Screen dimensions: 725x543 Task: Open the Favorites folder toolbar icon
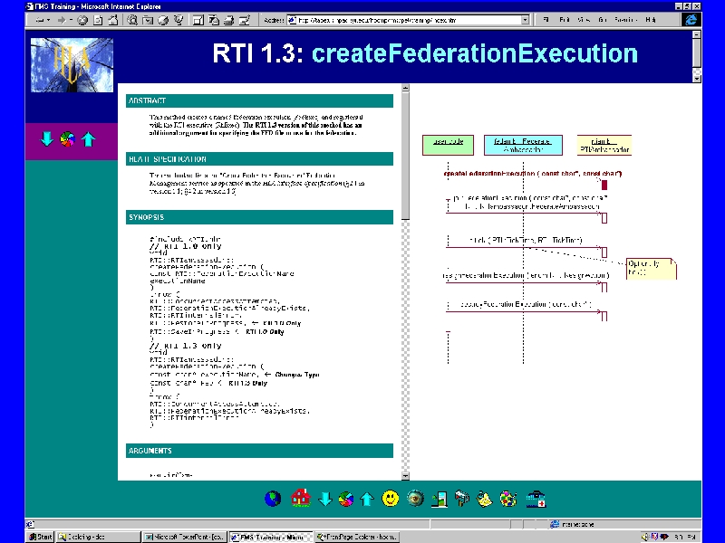pyautogui.click(x=148, y=20)
